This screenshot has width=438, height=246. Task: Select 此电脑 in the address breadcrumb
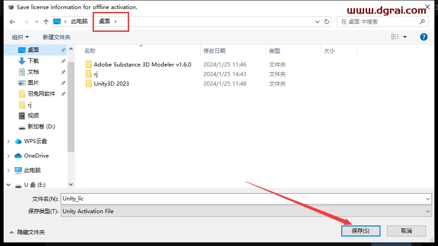pos(79,21)
